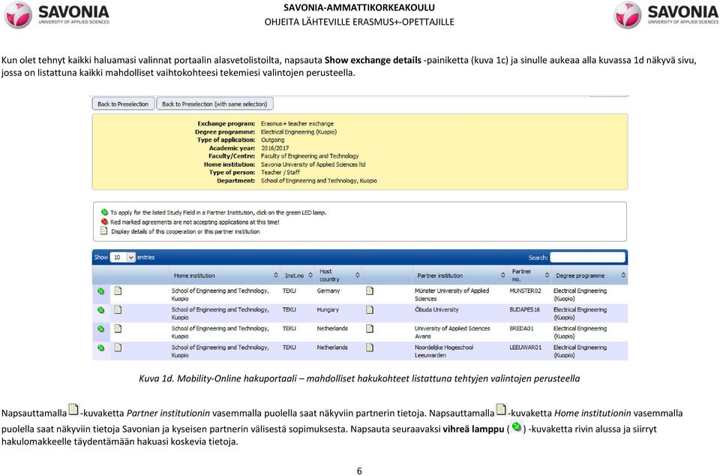
Task: Click the red LED legend icon
Action: pyautogui.click(x=104, y=221)
